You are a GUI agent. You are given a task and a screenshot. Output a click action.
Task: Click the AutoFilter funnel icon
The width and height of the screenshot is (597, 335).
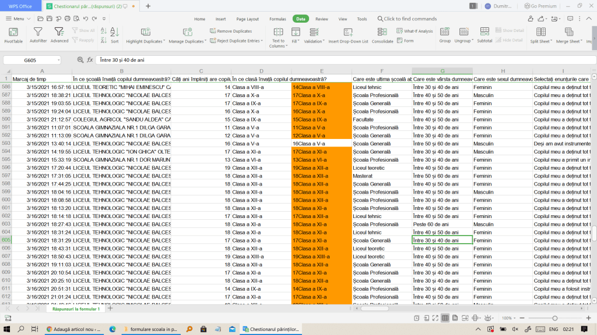(38, 33)
